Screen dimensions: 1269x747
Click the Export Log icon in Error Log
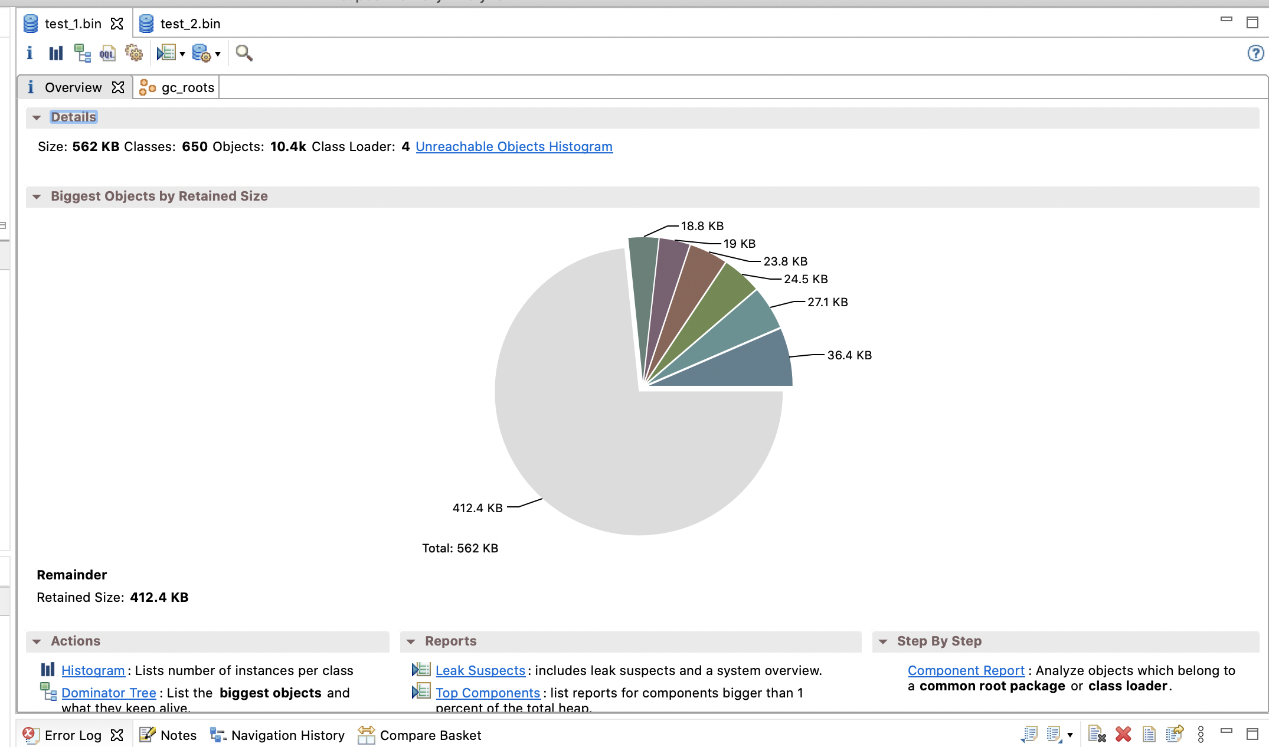[x=1029, y=734]
